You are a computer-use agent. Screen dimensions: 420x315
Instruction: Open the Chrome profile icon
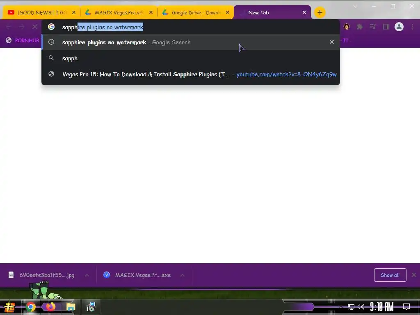coord(399,27)
